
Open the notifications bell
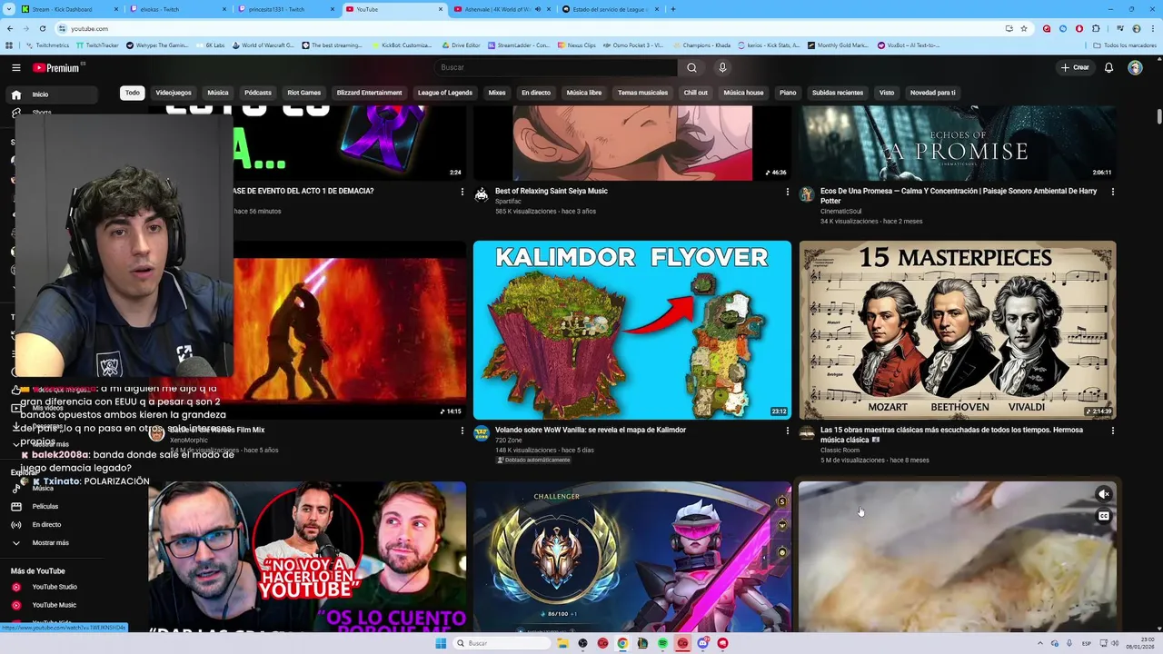[1108, 67]
